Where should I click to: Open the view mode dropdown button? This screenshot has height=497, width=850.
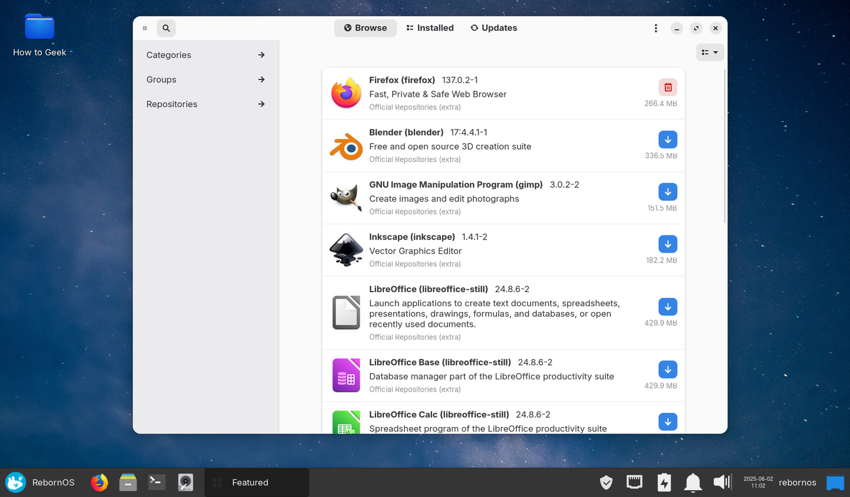click(x=710, y=52)
